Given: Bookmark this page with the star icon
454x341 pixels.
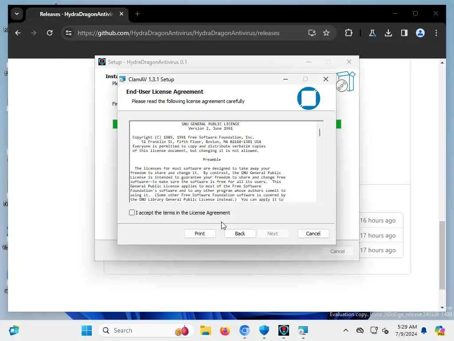Looking at the screenshot, I should click(x=326, y=33).
